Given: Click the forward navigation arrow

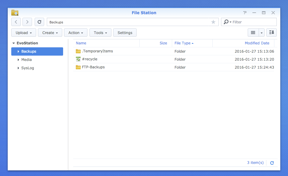Looking at the screenshot, I should 27,22.
